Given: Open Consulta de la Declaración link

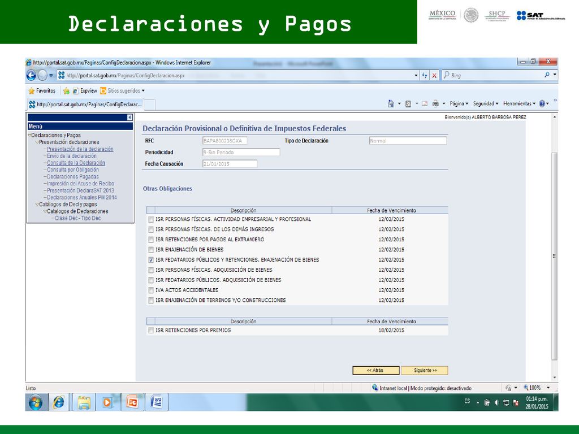Looking at the screenshot, I should coord(76,163).
